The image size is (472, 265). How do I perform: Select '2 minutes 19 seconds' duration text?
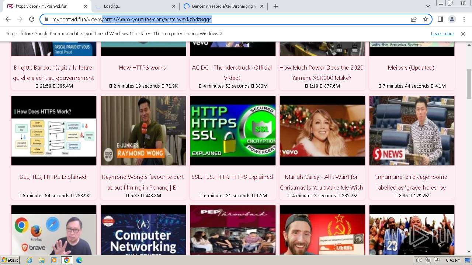(x=137, y=86)
